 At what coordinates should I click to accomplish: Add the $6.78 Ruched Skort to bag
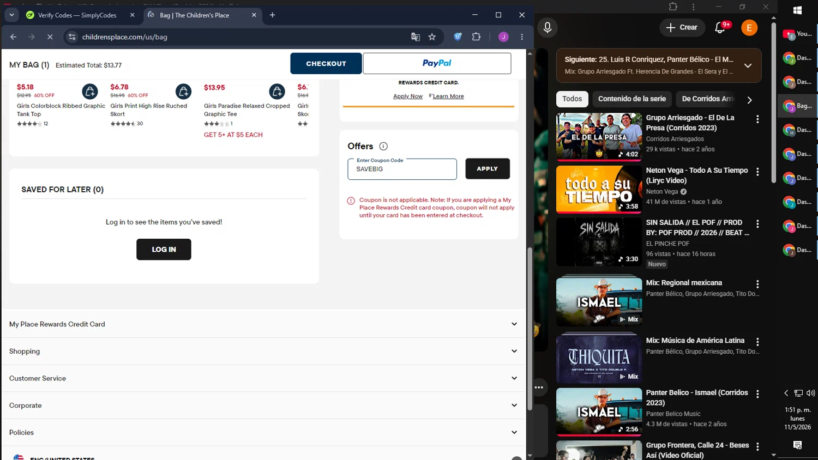(184, 91)
